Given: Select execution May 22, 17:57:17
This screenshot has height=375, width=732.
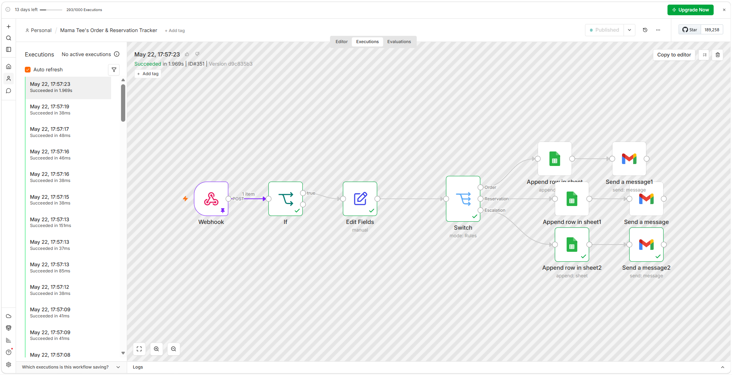Looking at the screenshot, I should click(x=68, y=132).
